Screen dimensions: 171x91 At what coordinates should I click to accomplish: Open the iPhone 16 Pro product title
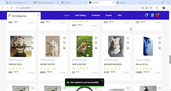tap(142, 64)
